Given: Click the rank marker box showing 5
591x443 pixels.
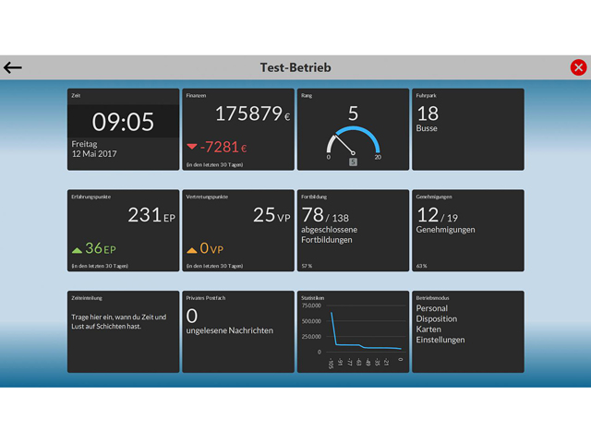Looking at the screenshot, I should click(353, 162).
